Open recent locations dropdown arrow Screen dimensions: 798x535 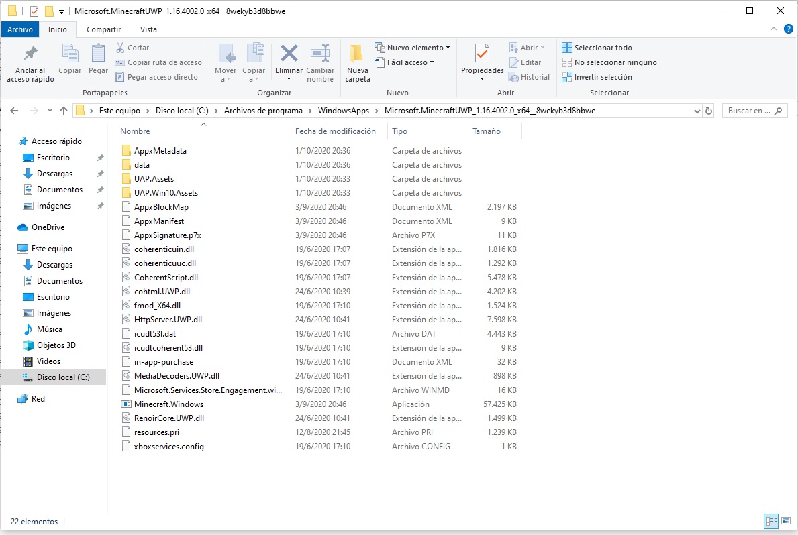50,111
